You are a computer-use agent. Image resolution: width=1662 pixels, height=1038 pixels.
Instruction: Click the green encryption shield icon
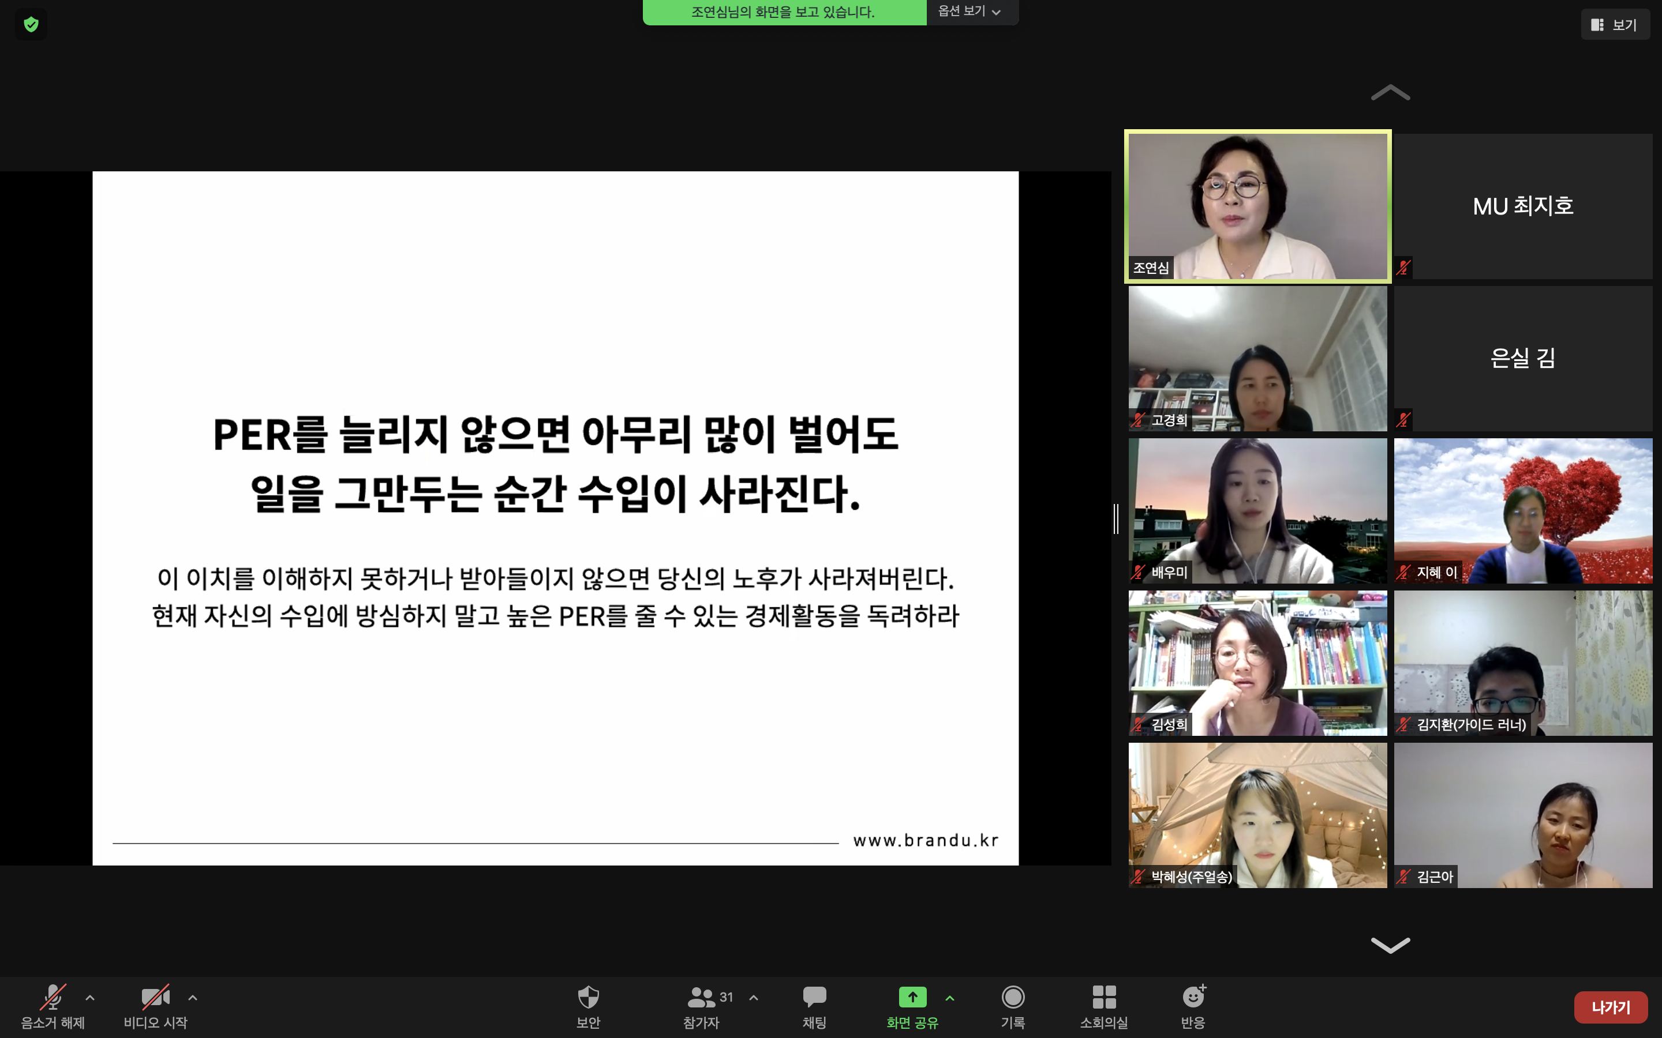click(x=31, y=25)
